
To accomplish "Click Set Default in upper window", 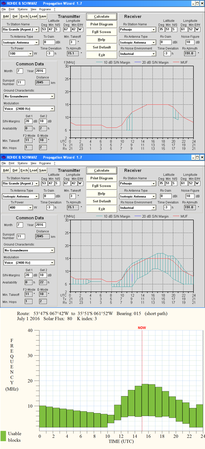I will pos(102,47).
